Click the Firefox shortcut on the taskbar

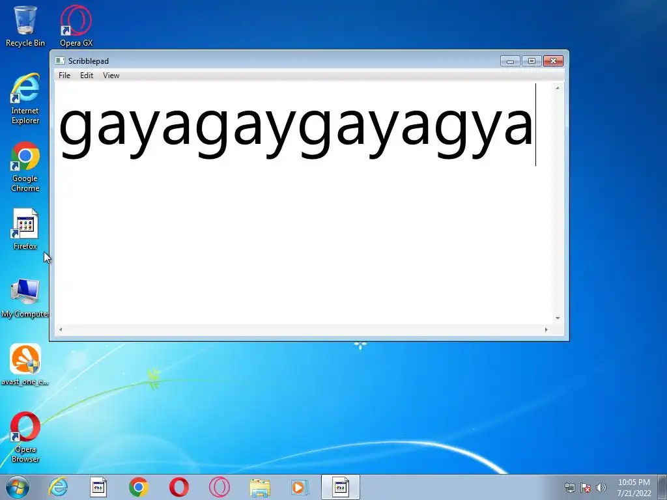[98, 487]
